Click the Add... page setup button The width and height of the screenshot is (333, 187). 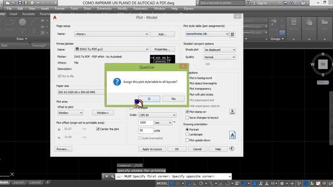click(x=162, y=34)
